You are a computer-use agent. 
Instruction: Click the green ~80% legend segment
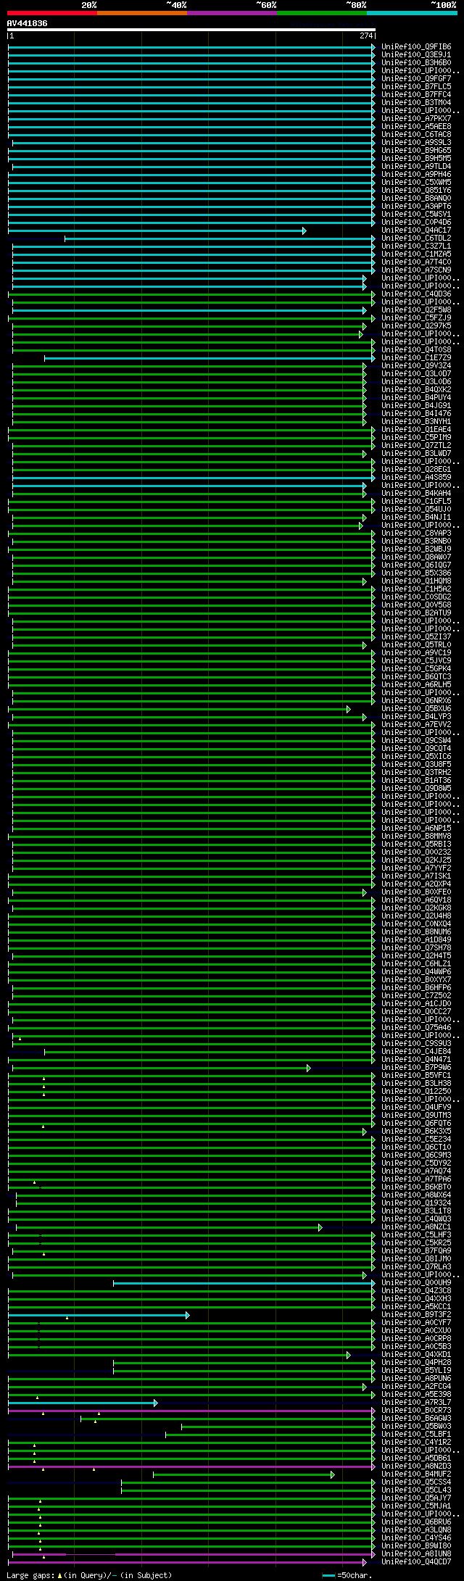(x=322, y=12)
